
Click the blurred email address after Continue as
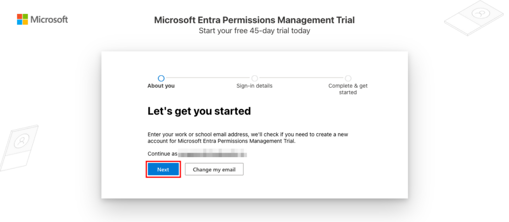pos(213,154)
